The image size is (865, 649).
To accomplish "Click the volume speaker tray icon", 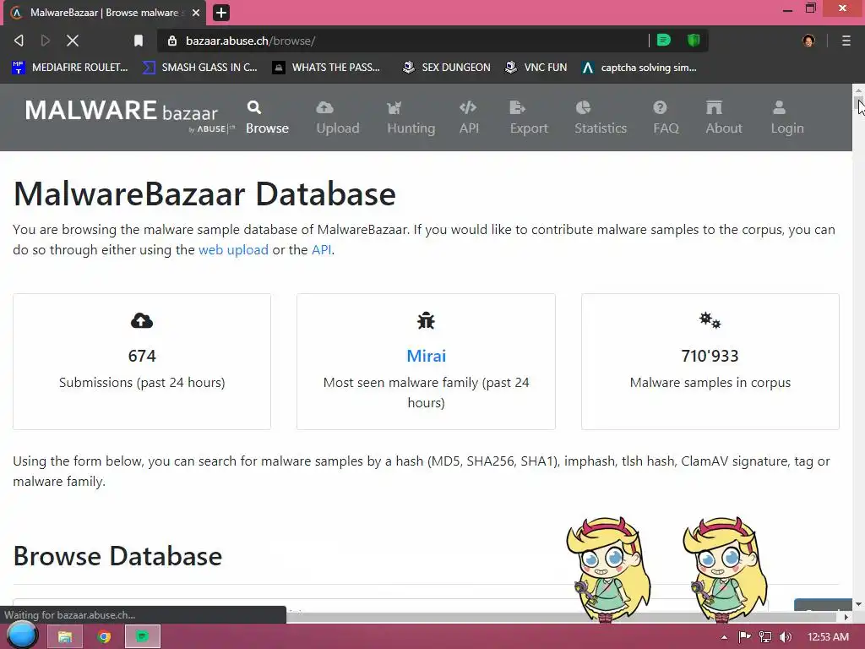I will click(786, 637).
